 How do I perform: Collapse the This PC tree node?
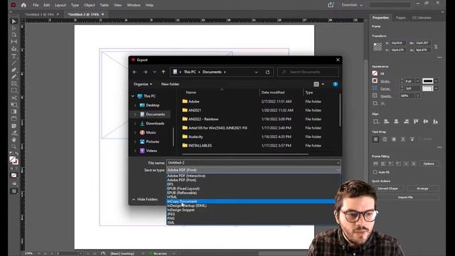tap(133, 96)
